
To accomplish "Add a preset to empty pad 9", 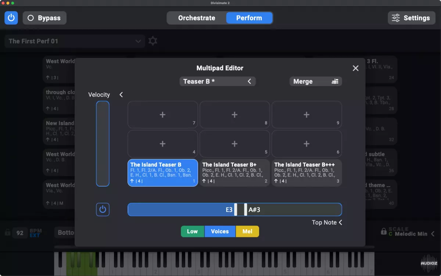I will tap(306, 115).
